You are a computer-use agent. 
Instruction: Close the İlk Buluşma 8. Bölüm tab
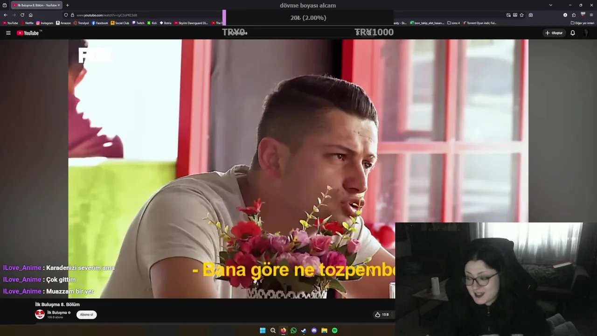point(59,5)
